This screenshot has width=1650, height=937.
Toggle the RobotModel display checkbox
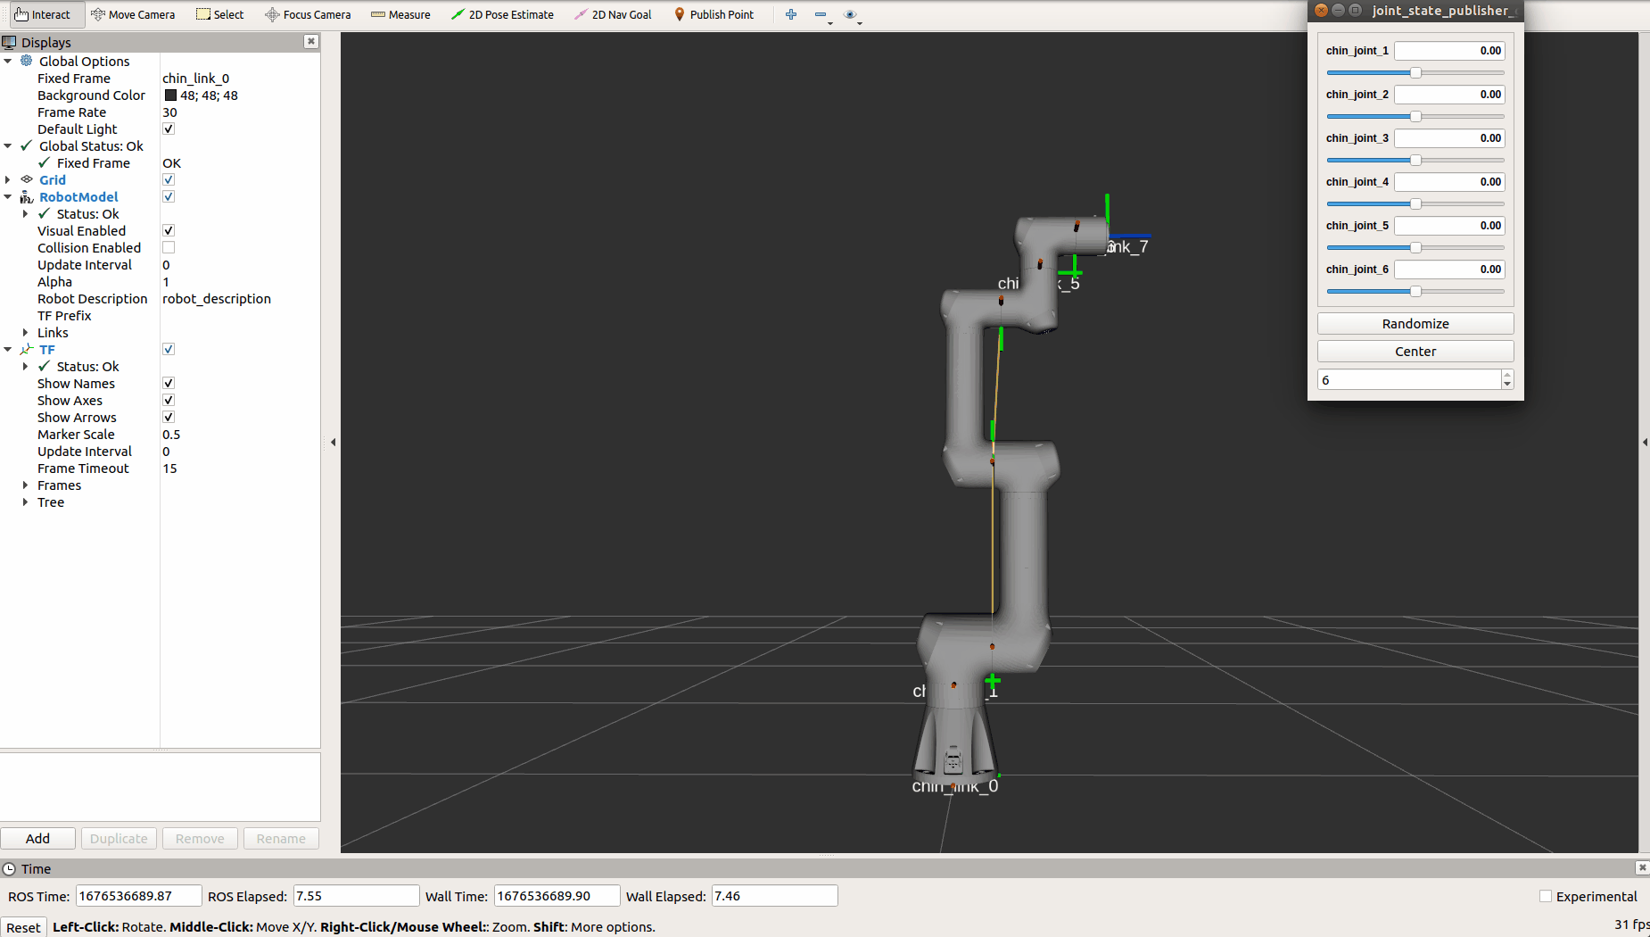[x=169, y=196]
